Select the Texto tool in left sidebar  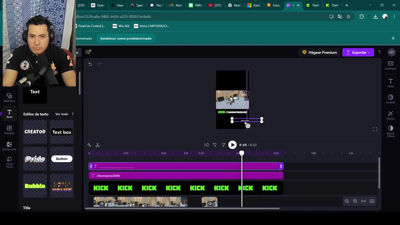pos(9,114)
